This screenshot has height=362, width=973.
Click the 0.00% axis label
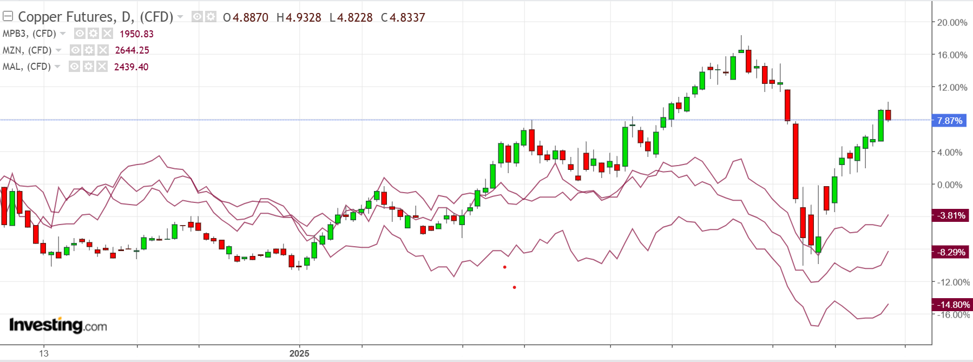[x=950, y=185]
